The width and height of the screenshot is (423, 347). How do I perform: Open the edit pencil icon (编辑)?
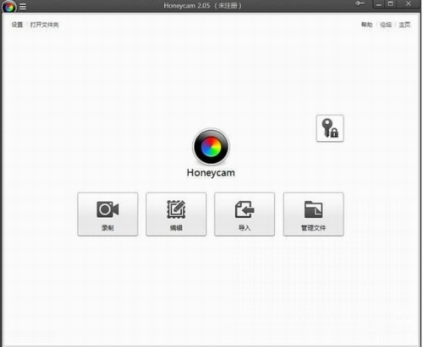[176, 209]
